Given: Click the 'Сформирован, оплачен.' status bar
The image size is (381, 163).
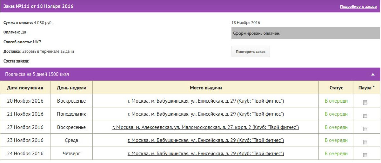Looking at the screenshot, I should 306,33.
